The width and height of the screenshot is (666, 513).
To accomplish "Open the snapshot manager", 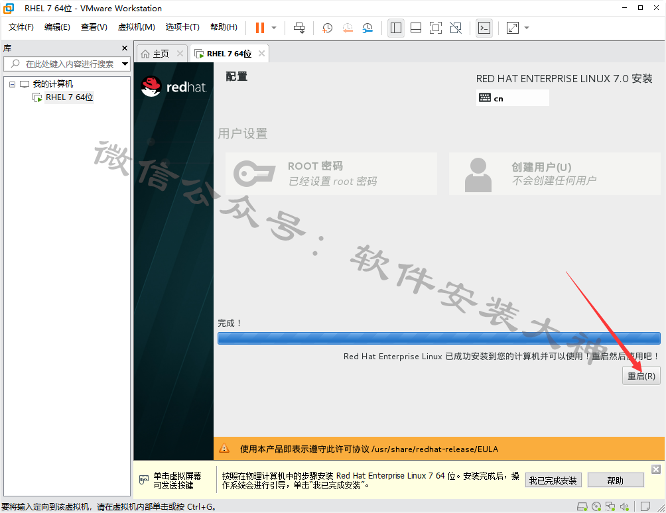I will pyautogui.click(x=368, y=28).
